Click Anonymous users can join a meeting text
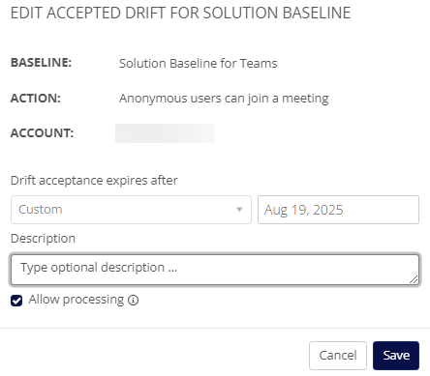430x376 pixels. [224, 99]
